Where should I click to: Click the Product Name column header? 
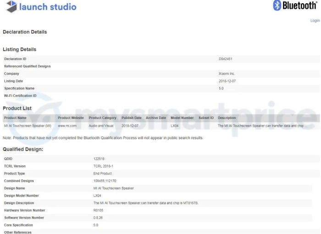pyautogui.click(x=15, y=118)
